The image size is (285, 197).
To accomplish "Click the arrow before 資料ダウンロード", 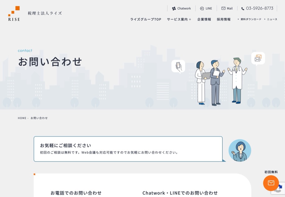I will [x=238, y=19].
